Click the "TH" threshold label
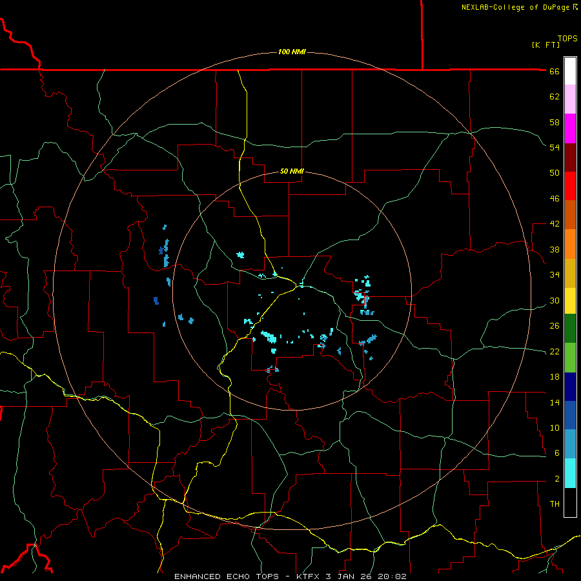This screenshot has width=581, height=581. pos(555,504)
